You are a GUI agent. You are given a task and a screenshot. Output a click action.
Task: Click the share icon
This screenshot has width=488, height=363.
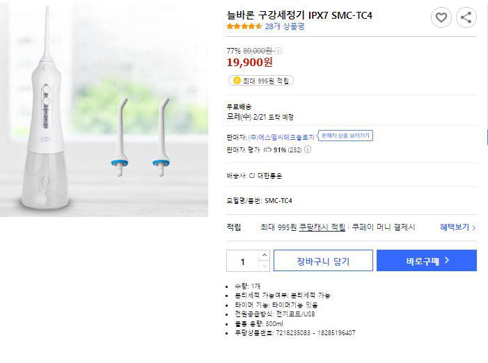pyautogui.click(x=466, y=18)
